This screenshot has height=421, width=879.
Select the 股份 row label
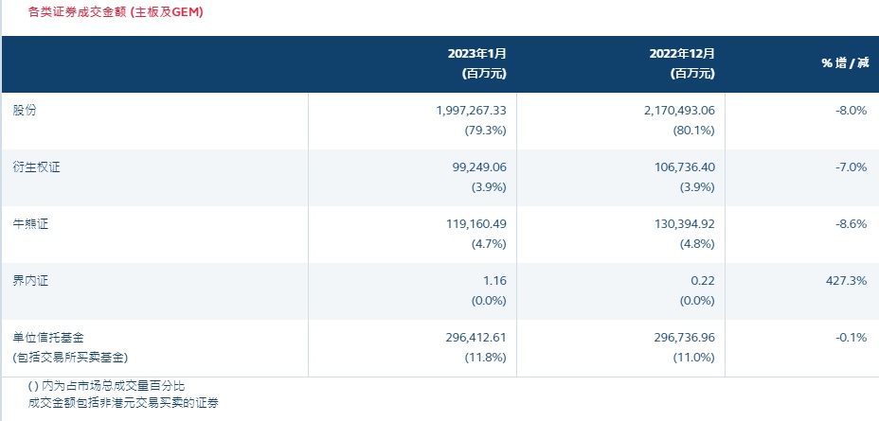[25, 111]
